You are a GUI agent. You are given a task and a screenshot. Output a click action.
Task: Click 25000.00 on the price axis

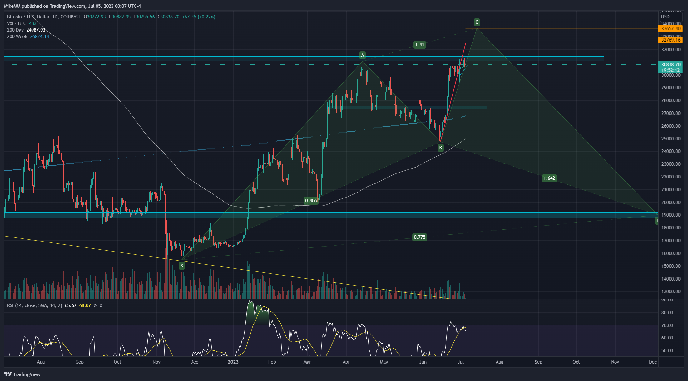click(671, 139)
